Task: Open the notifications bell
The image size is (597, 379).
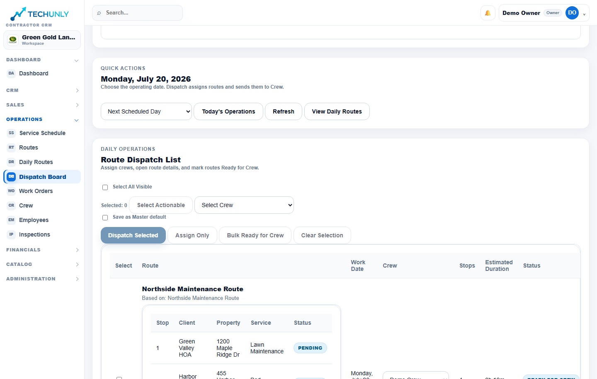Action: click(488, 13)
